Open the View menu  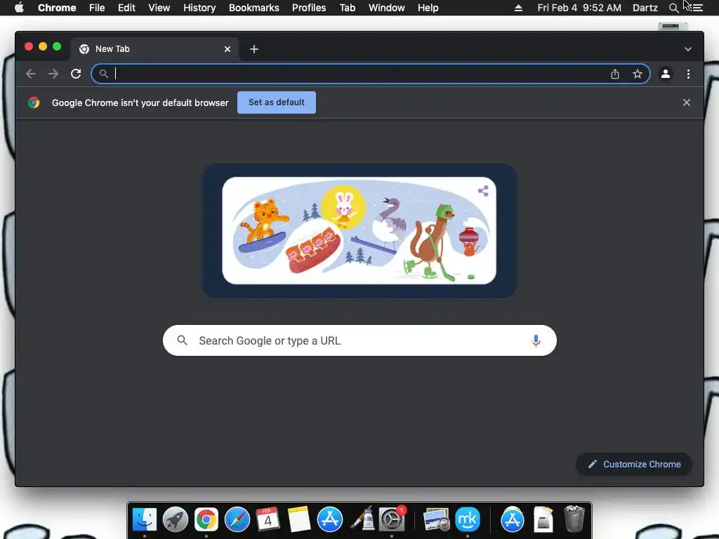click(x=159, y=8)
